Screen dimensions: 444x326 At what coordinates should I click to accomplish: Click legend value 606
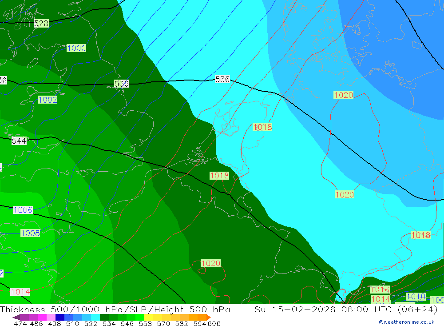point(214,323)
